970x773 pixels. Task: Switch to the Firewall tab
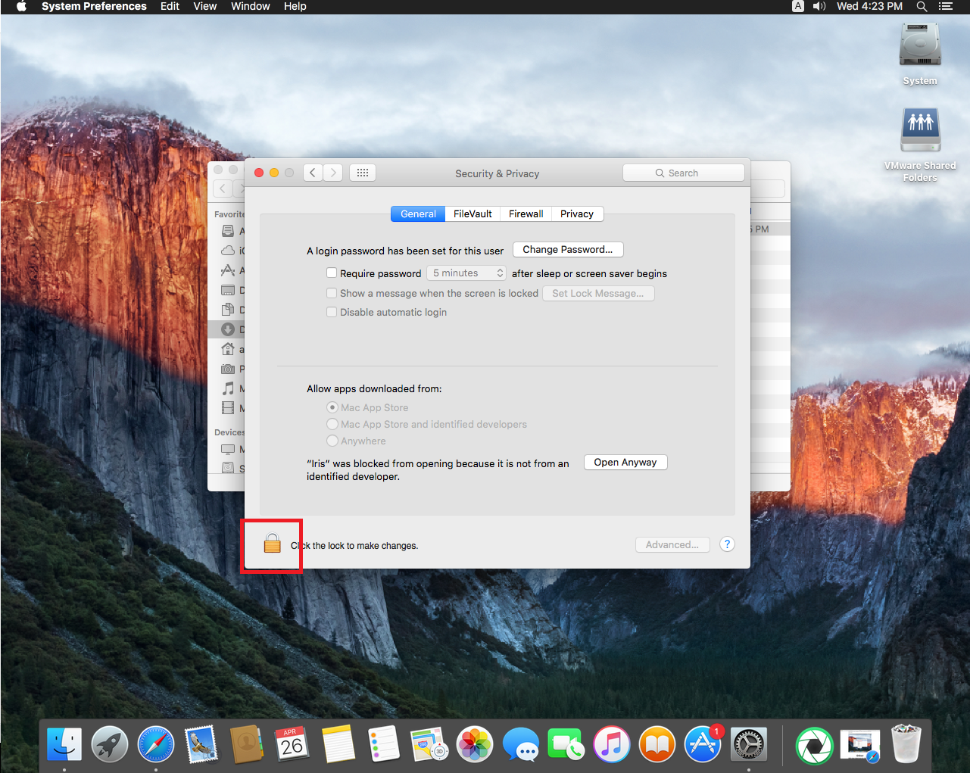[526, 214]
